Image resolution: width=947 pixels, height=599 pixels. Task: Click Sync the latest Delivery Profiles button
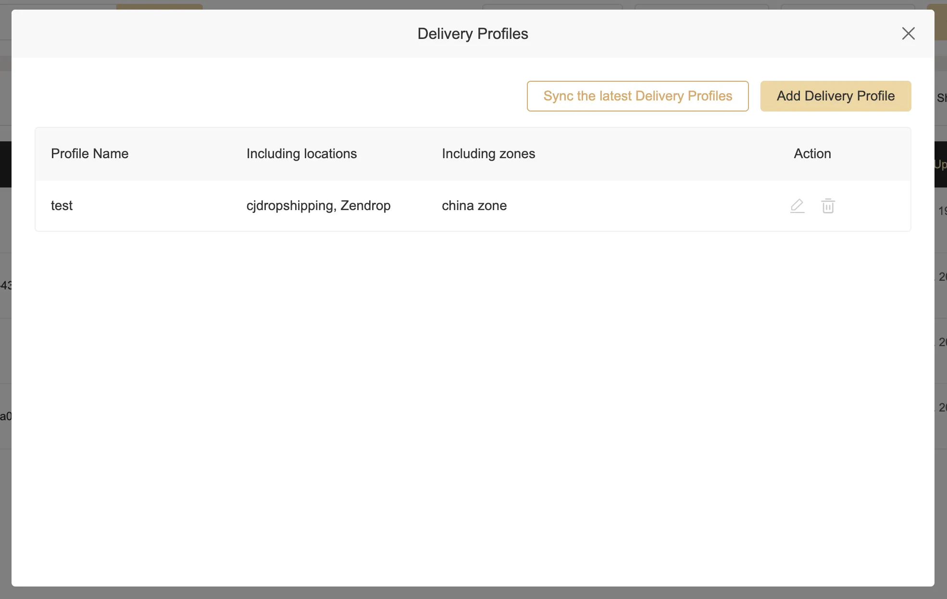click(x=637, y=96)
